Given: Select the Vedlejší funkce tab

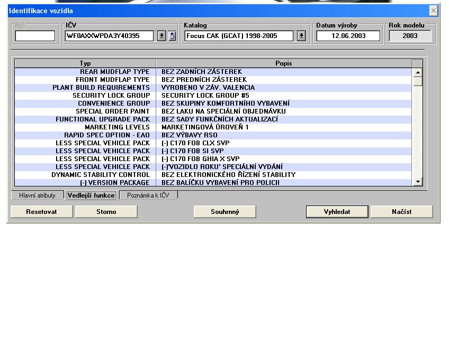Looking at the screenshot, I should click(x=92, y=195).
